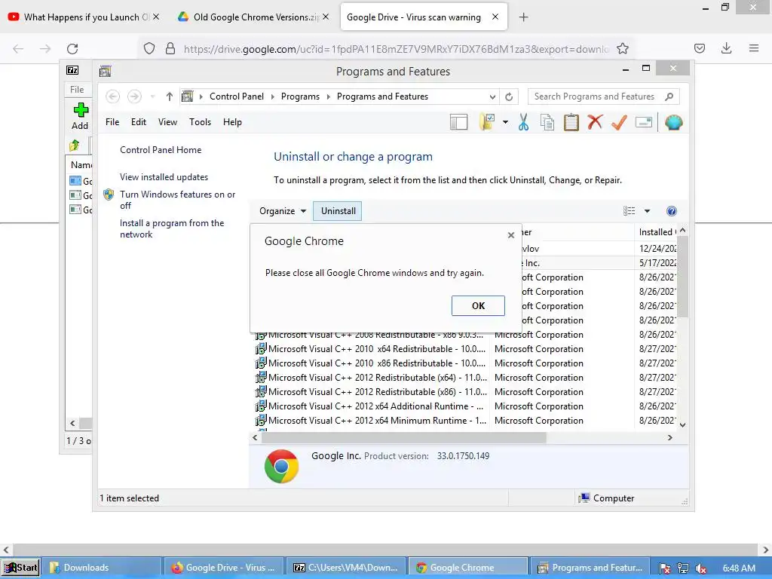Switch to 7-Zip C:\Users\VM4 taskbar item

(x=345, y=568)
